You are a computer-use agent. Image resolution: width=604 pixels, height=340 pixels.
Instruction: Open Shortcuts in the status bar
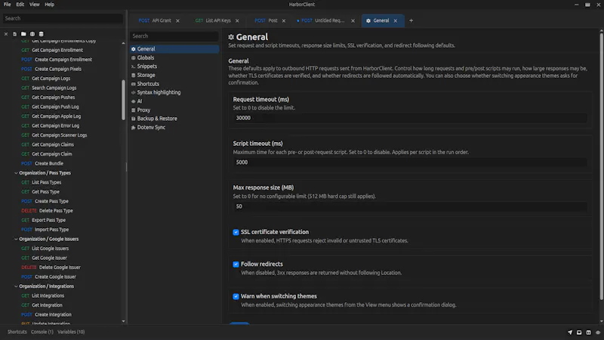[x=17, y=332]
